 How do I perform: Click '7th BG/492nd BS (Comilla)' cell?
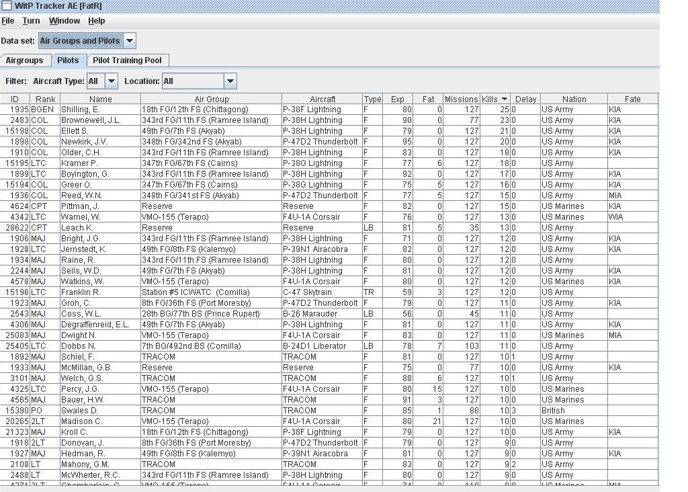coord(212,346)
